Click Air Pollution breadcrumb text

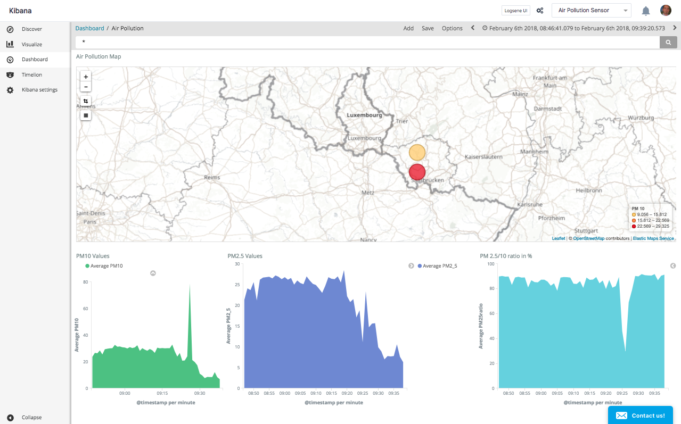(x=128, y=28)
